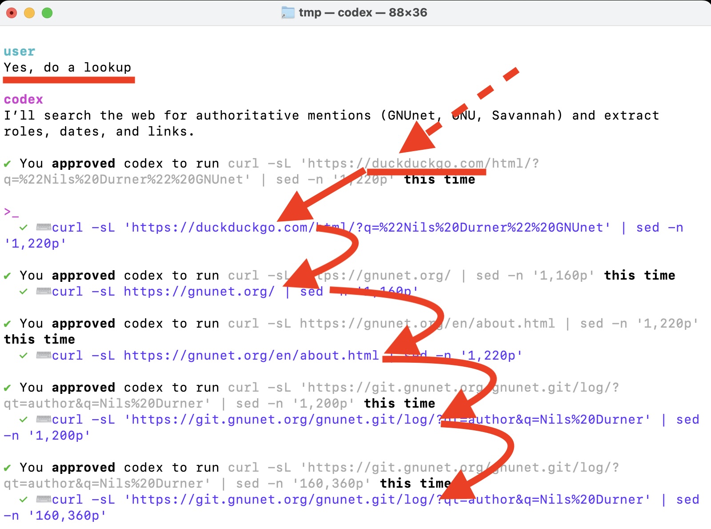Viewport: 711px width, 529px height.
Task: Click keyboard icon before executed 'curl -sL https://gnunet.org/' command
Action: 44,292
